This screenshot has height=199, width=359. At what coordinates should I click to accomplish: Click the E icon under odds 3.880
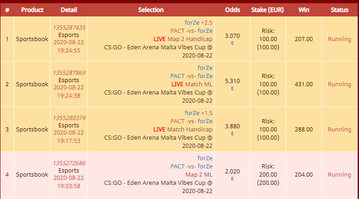point(233,134)
